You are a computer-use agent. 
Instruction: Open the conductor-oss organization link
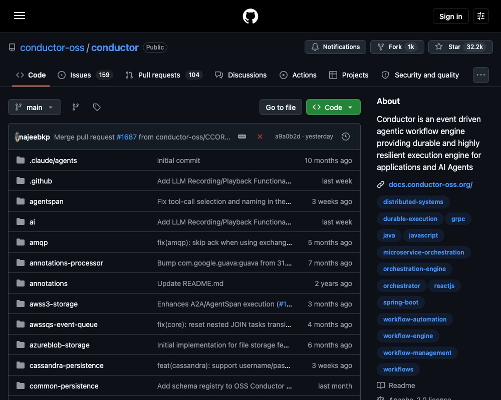52,47
